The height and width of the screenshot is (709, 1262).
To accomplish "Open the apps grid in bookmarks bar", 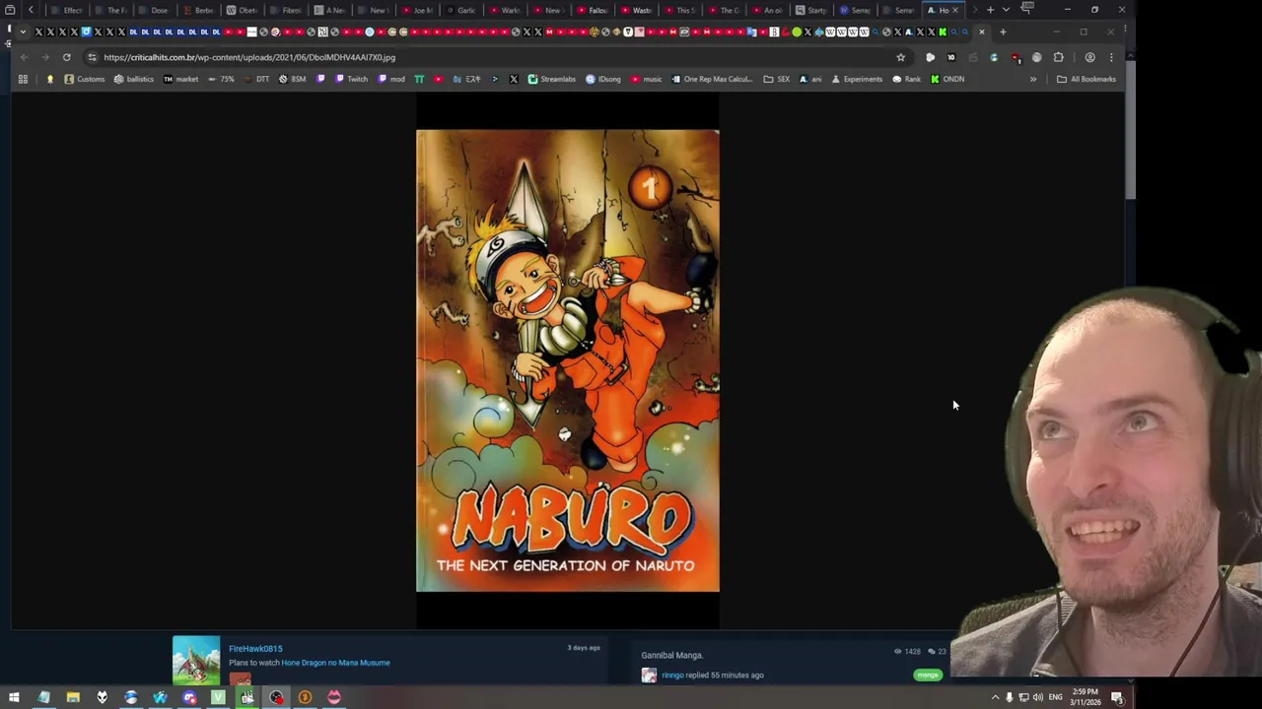I will click(23, 79).
